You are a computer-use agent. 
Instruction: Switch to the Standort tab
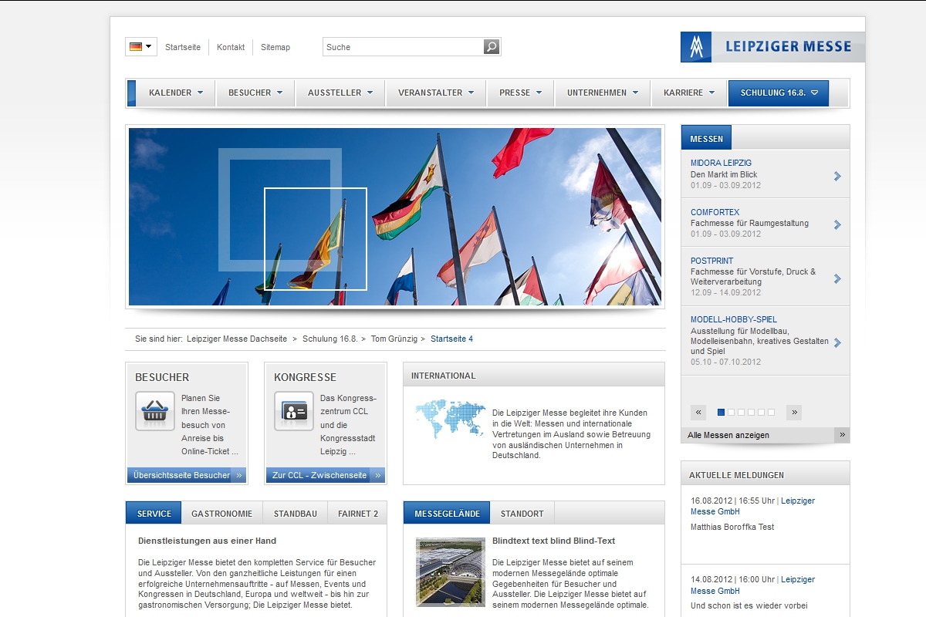coord(522,513)
